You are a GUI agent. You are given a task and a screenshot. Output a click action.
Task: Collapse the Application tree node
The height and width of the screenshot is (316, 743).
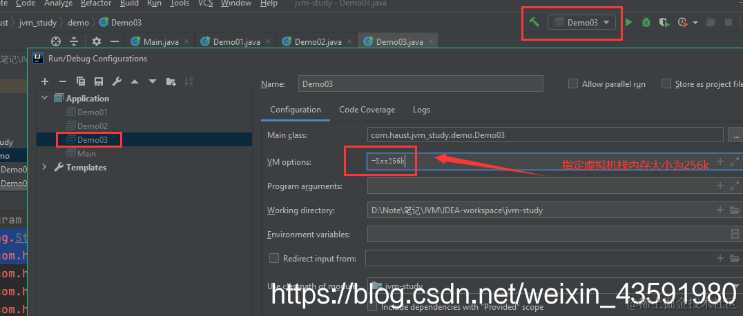45,98
